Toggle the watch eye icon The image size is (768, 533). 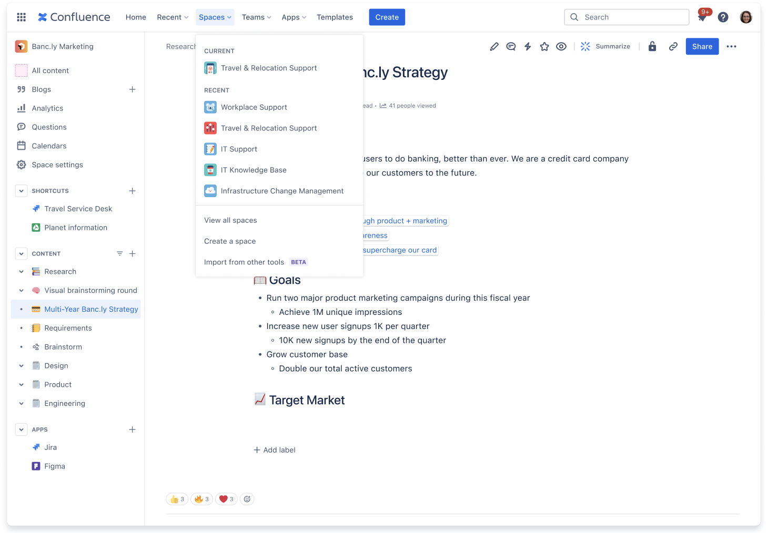click(x=561, y=46)
